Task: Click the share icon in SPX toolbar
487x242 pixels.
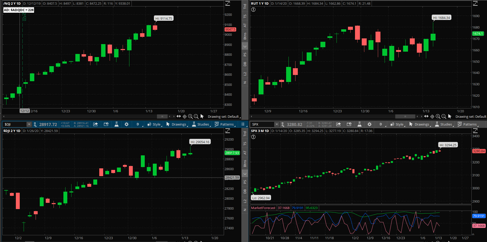Action: tap(338, 124)
